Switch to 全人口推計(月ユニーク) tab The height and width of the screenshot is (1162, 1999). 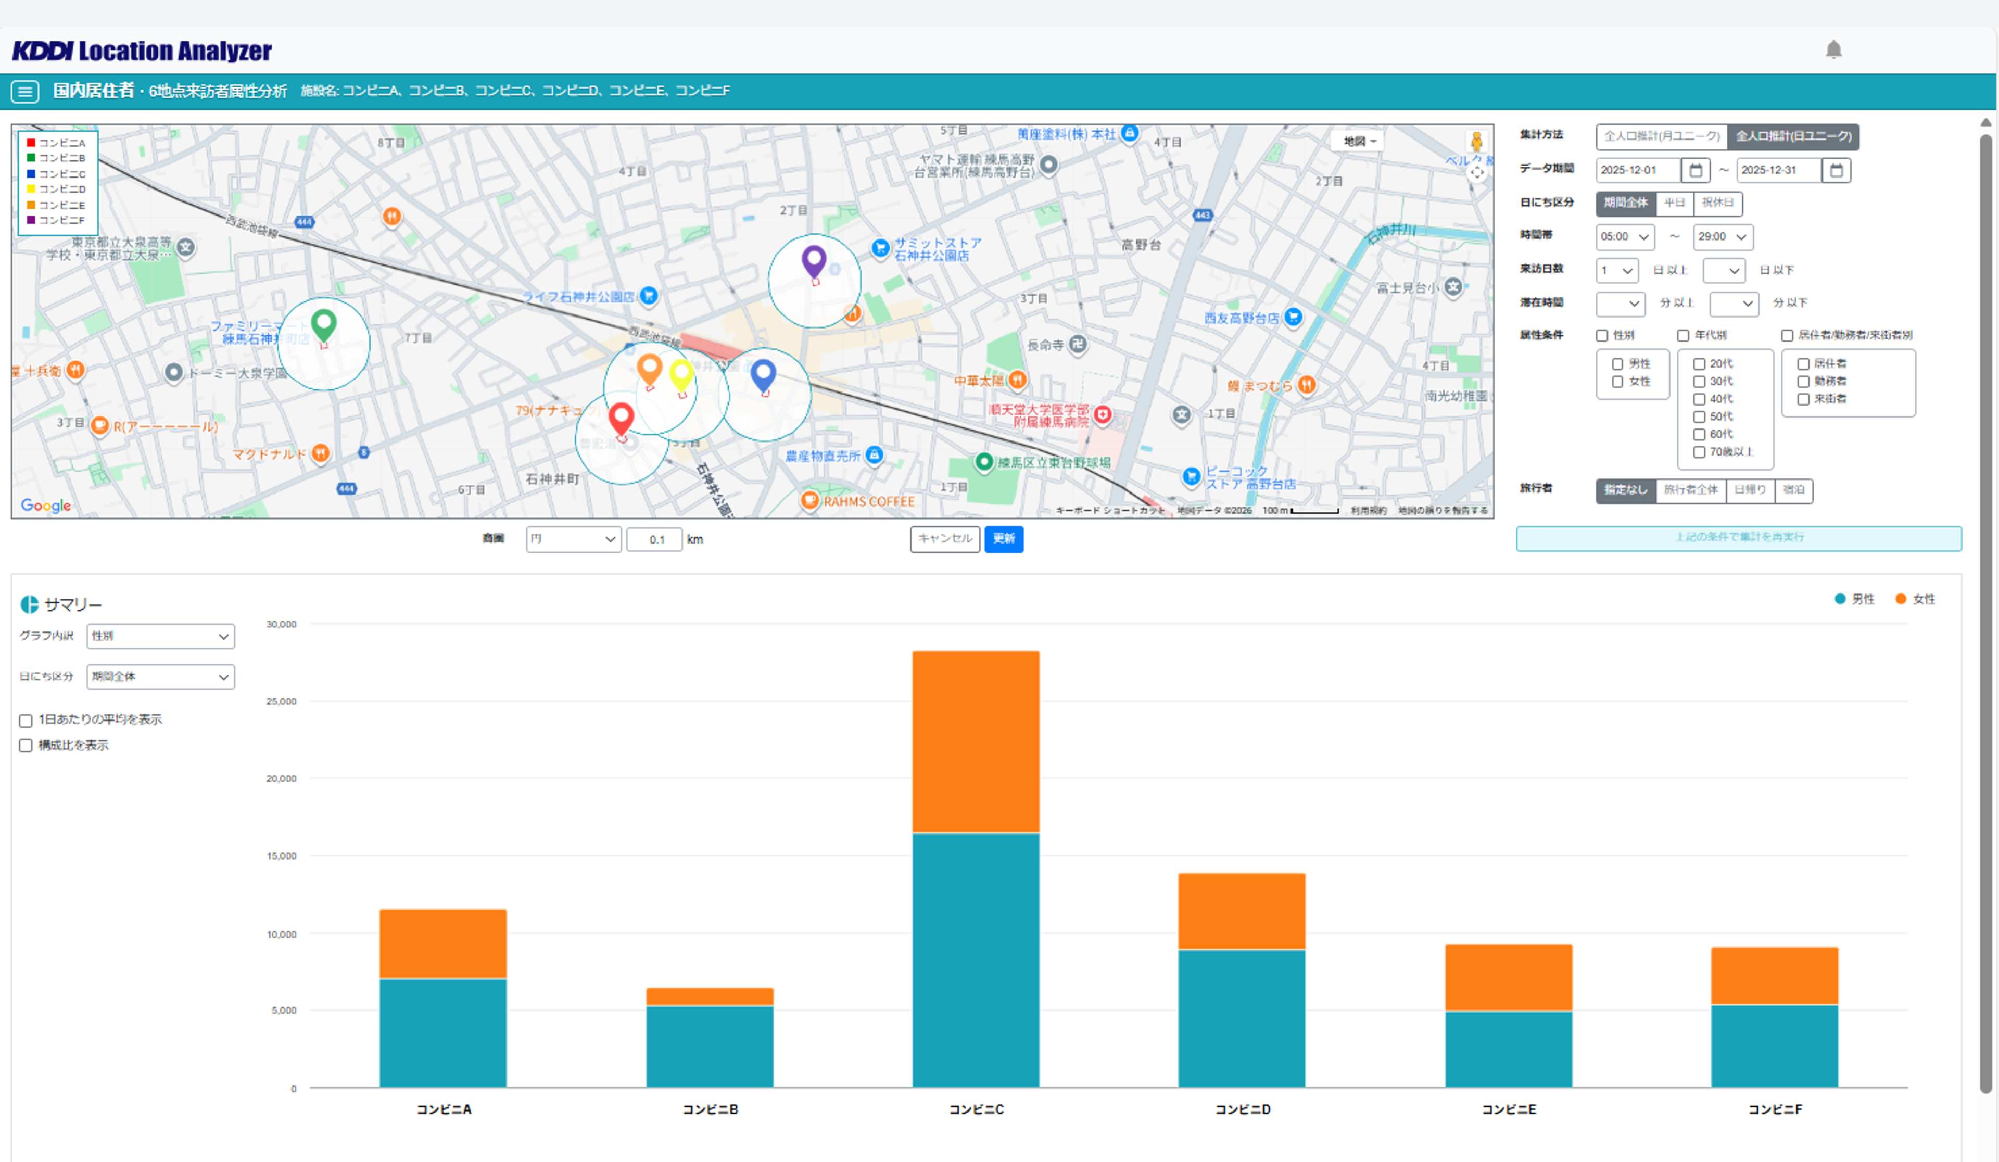[1661, 136]
